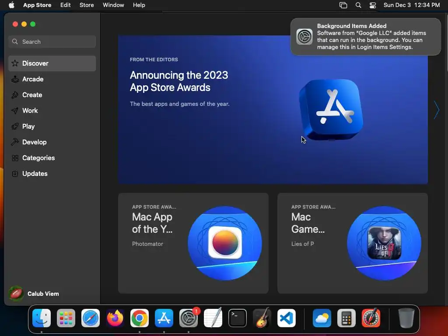Open Weather app from the Dock
This screenshot has width=448, height=336.
pyautogui.click(x=322, y=318)
